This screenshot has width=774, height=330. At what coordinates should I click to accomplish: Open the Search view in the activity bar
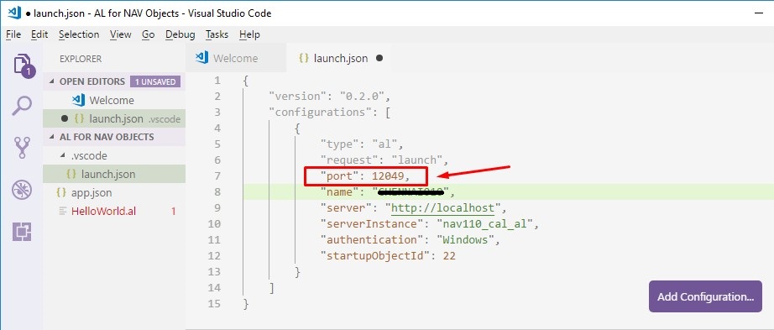[22, 105]
